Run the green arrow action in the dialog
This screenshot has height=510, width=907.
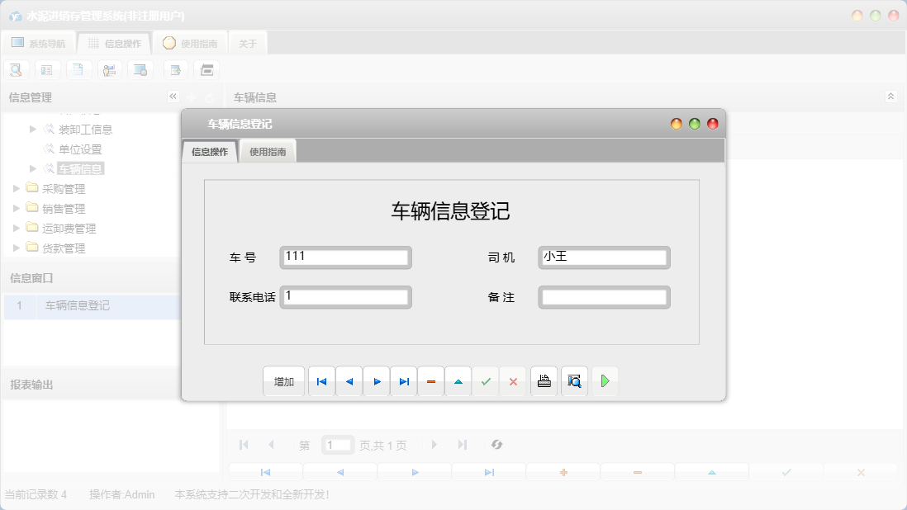click(x=605, y=380)
